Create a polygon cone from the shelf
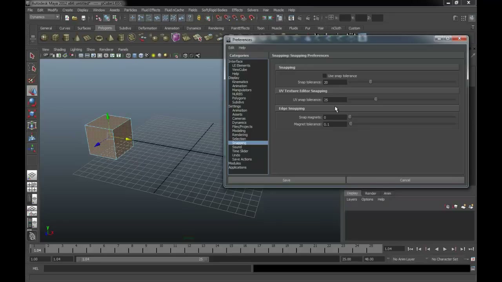This screenshot has width=502, height=282. (x=77, y=38)
